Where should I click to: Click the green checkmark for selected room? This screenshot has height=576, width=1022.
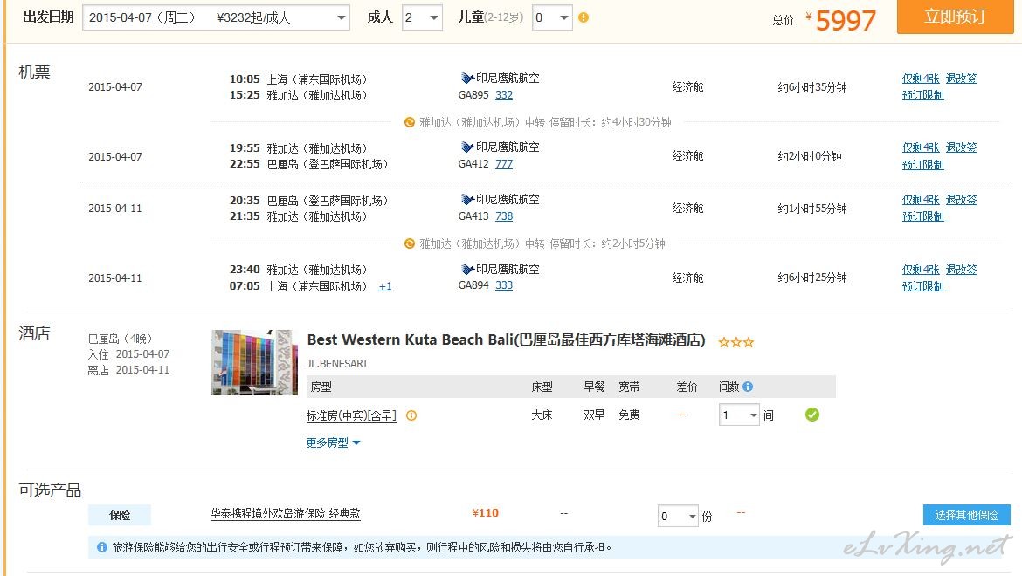pyautogui.click(x=812, y=415)
